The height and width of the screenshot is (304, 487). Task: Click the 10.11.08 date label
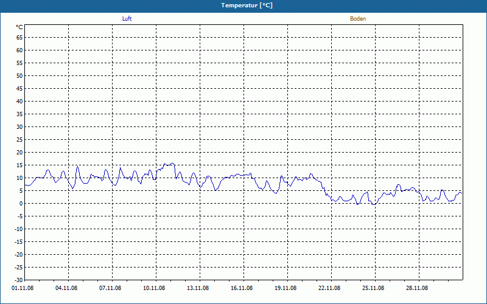(x=154, y=288)
